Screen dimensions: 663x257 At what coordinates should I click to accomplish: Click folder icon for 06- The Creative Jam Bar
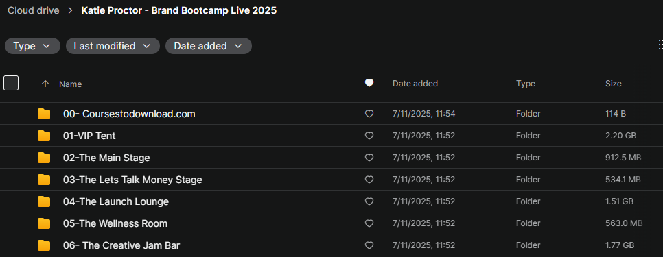(x=43, y=245)
